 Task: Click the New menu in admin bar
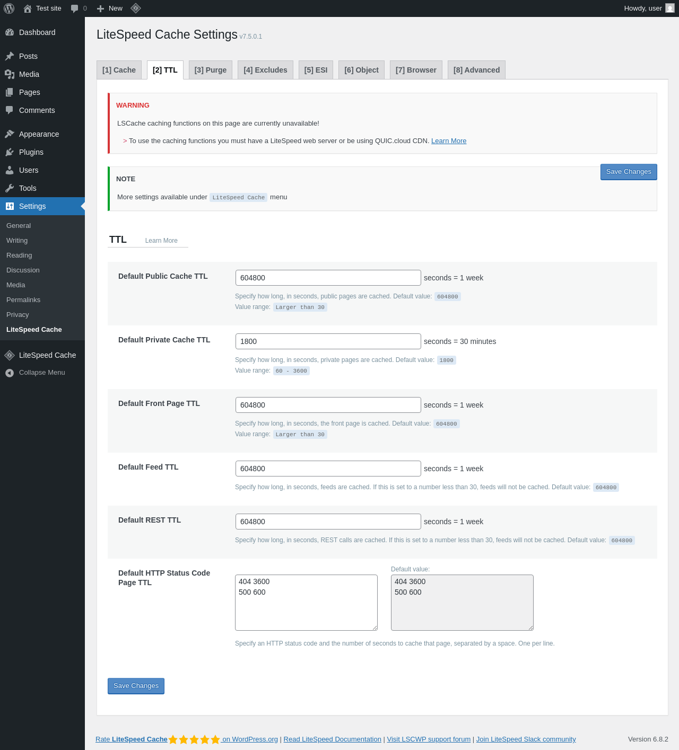pyautogui.click(x=110, y=8)
